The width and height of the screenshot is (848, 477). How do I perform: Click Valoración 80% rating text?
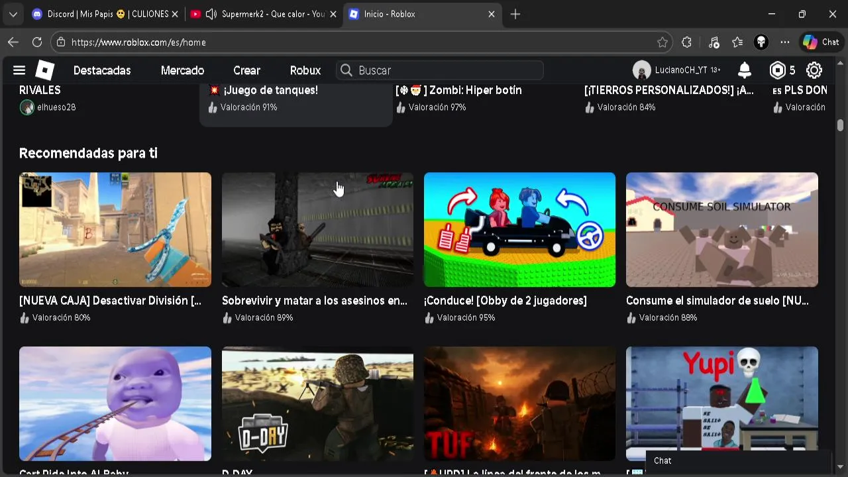click(61, 318)
